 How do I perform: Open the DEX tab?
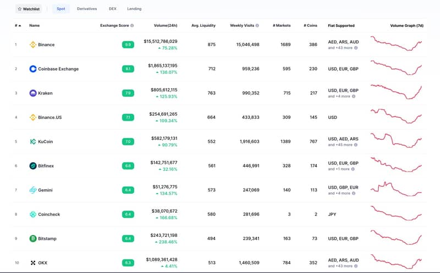(x=113, y=9)
